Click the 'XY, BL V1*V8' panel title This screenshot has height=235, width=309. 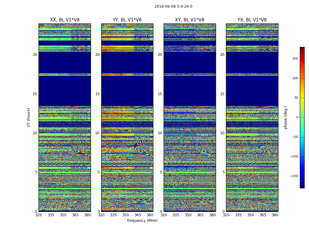190,20
